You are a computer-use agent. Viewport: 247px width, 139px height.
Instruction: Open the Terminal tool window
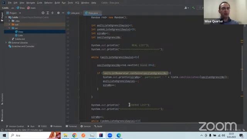click(71, 126)
